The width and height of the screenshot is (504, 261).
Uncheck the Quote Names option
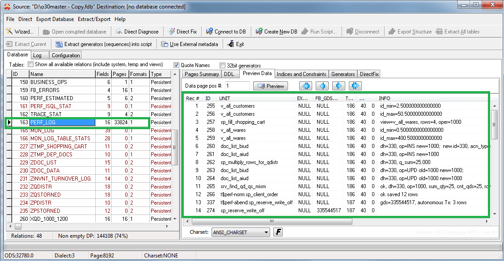coord(177,65)
